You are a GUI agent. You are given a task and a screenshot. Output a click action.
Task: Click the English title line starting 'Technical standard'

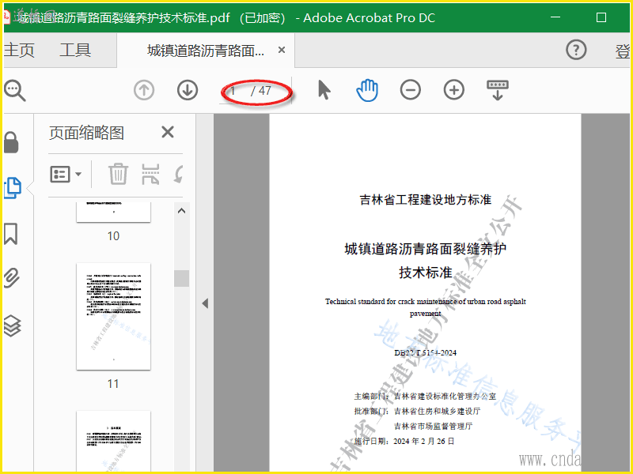[x=426, y=302]
